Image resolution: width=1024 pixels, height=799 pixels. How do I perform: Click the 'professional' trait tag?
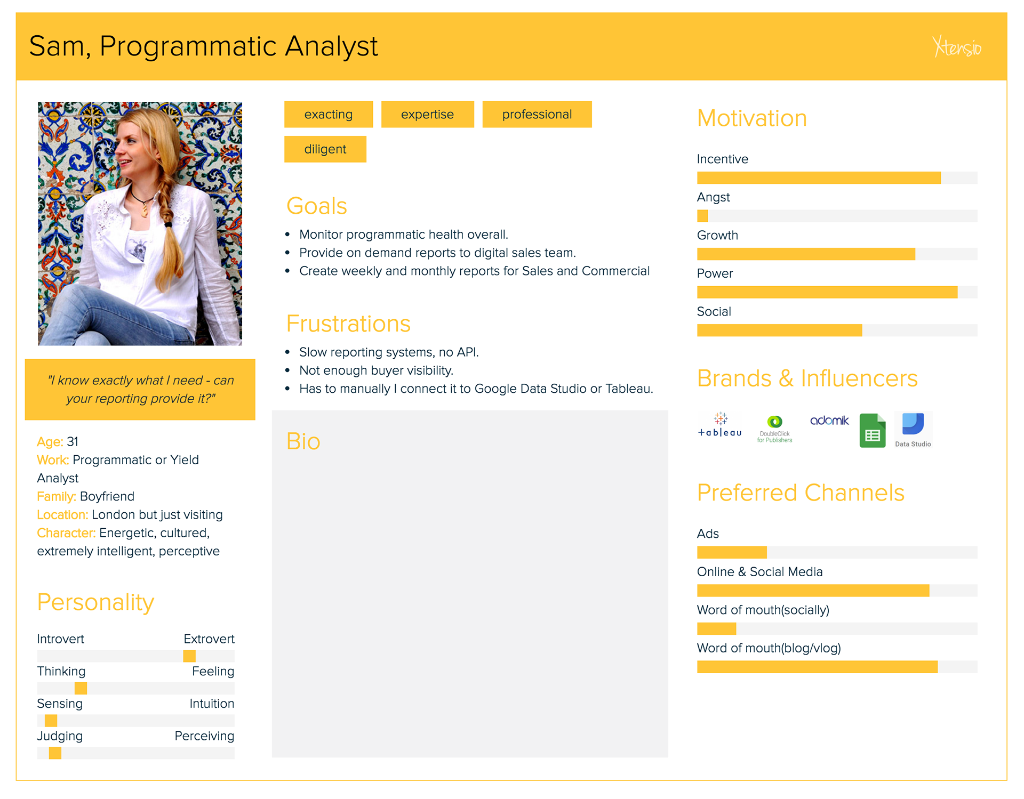[x=537, y=115]
